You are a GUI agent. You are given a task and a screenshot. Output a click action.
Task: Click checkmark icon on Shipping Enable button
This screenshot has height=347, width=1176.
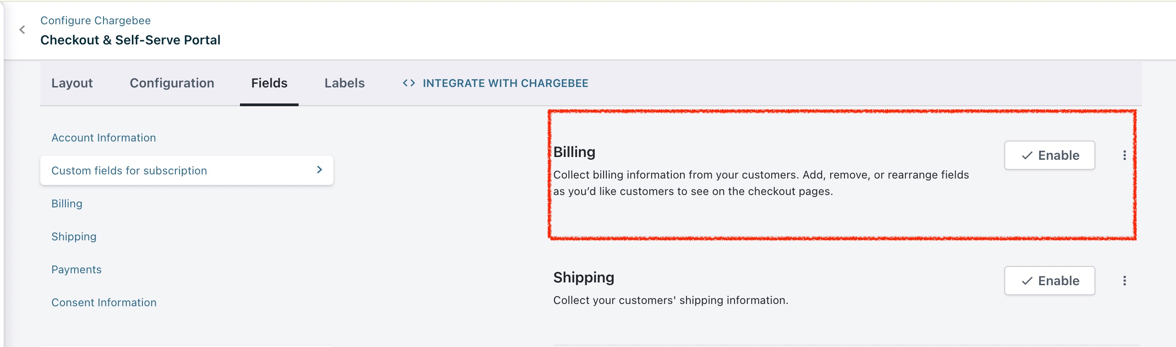pyautogui.click(x=1027, y=281)
